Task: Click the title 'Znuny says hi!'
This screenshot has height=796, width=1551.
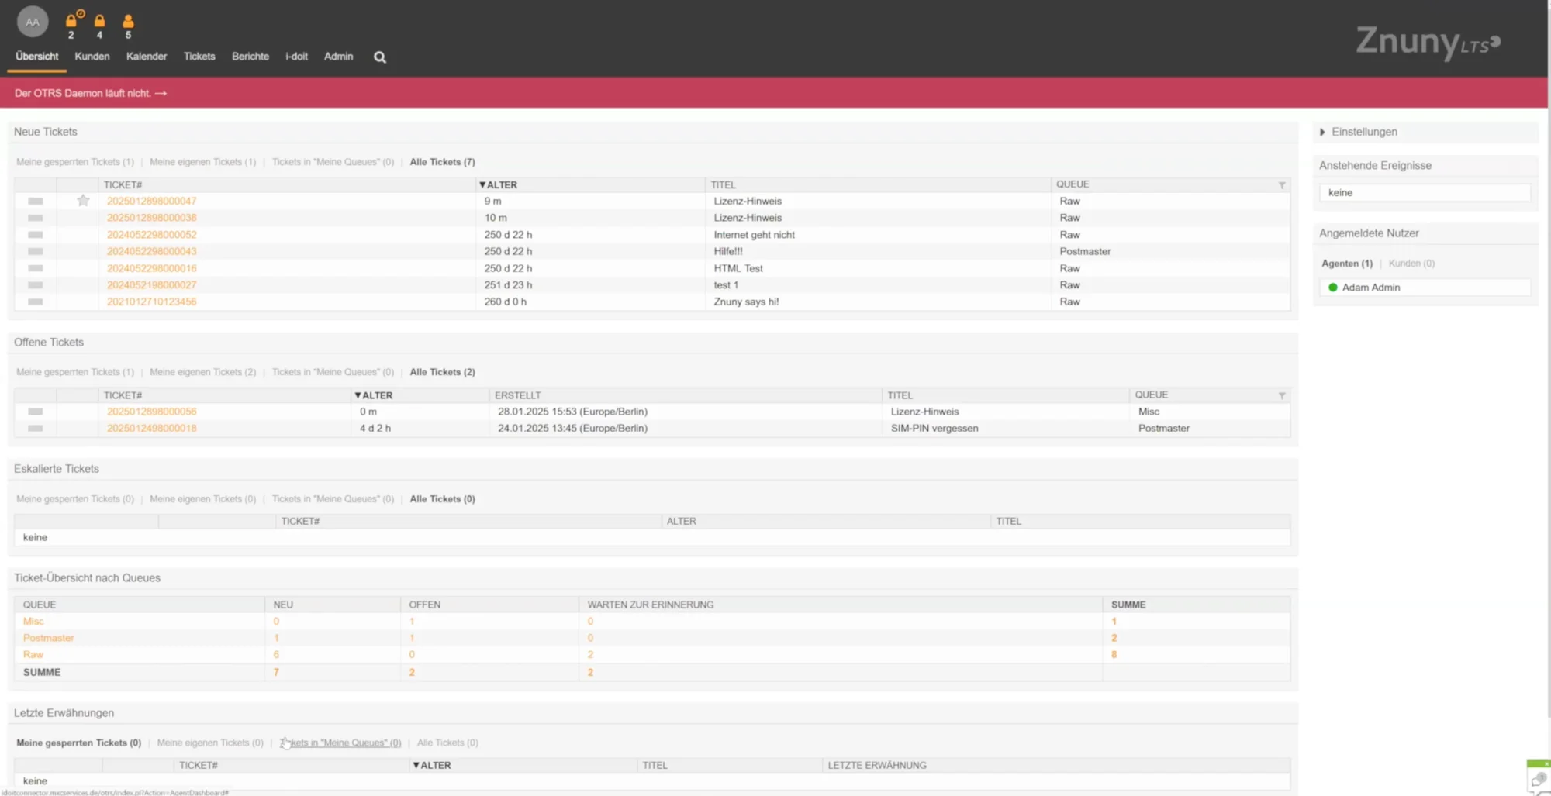Action: click(x=746, y=302)
